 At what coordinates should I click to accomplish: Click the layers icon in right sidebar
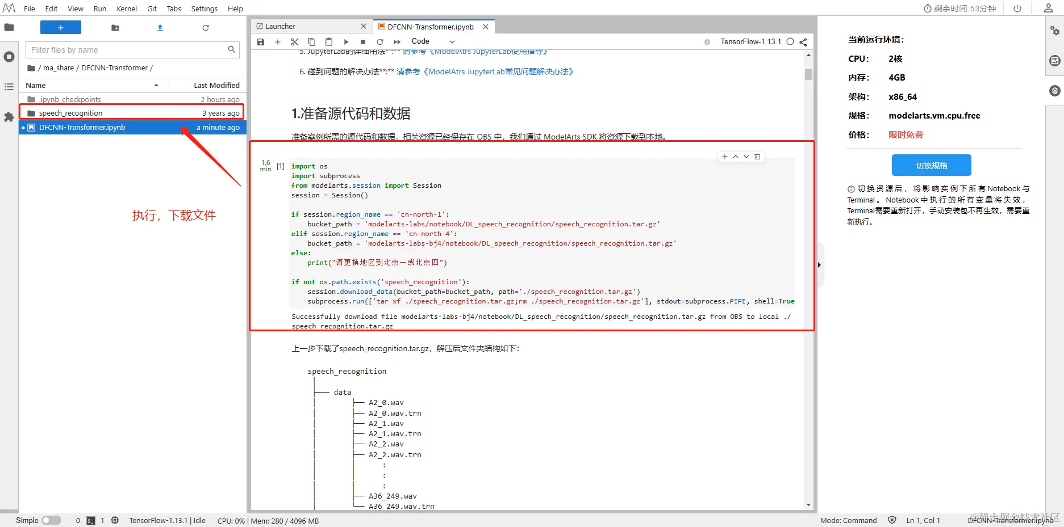1055,91
